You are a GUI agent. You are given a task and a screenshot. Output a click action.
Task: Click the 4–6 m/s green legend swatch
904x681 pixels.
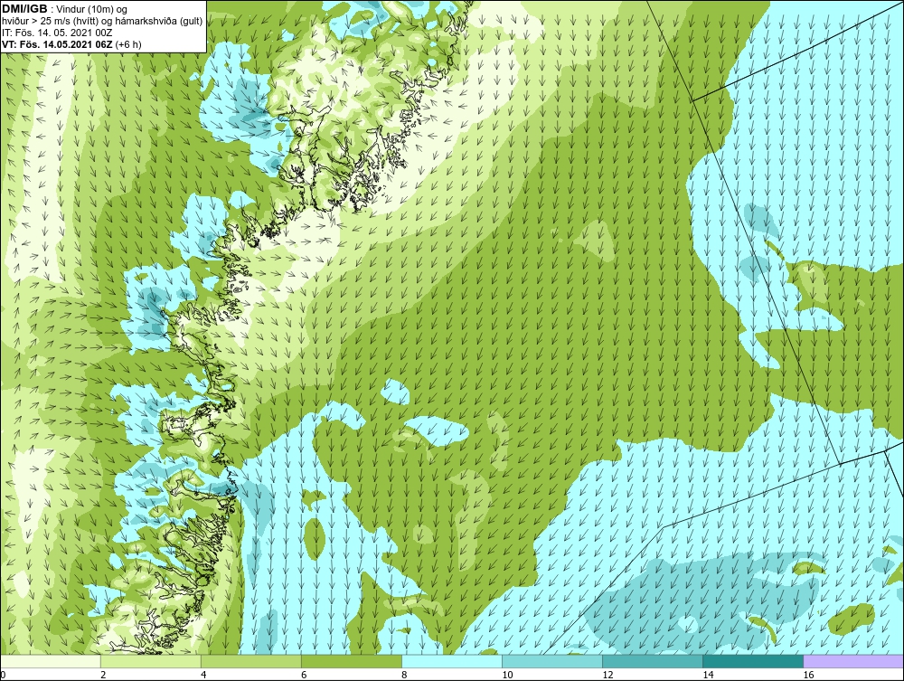pyautogui.click(x=251, y=661)
